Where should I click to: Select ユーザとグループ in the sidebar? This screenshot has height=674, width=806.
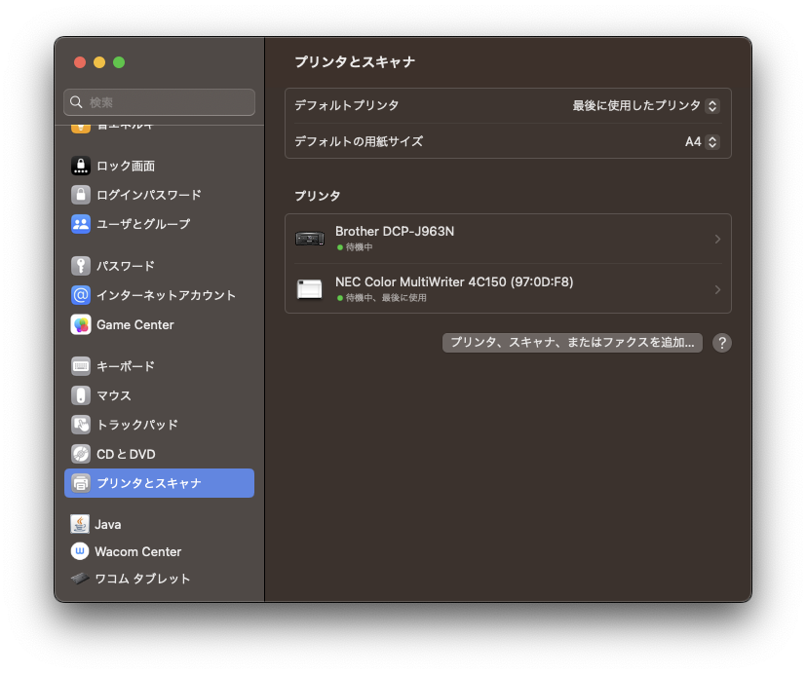click(160, 224)
